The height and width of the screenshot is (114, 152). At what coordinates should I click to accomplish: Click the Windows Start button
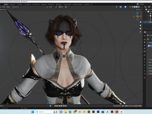(x=33, y=112)
